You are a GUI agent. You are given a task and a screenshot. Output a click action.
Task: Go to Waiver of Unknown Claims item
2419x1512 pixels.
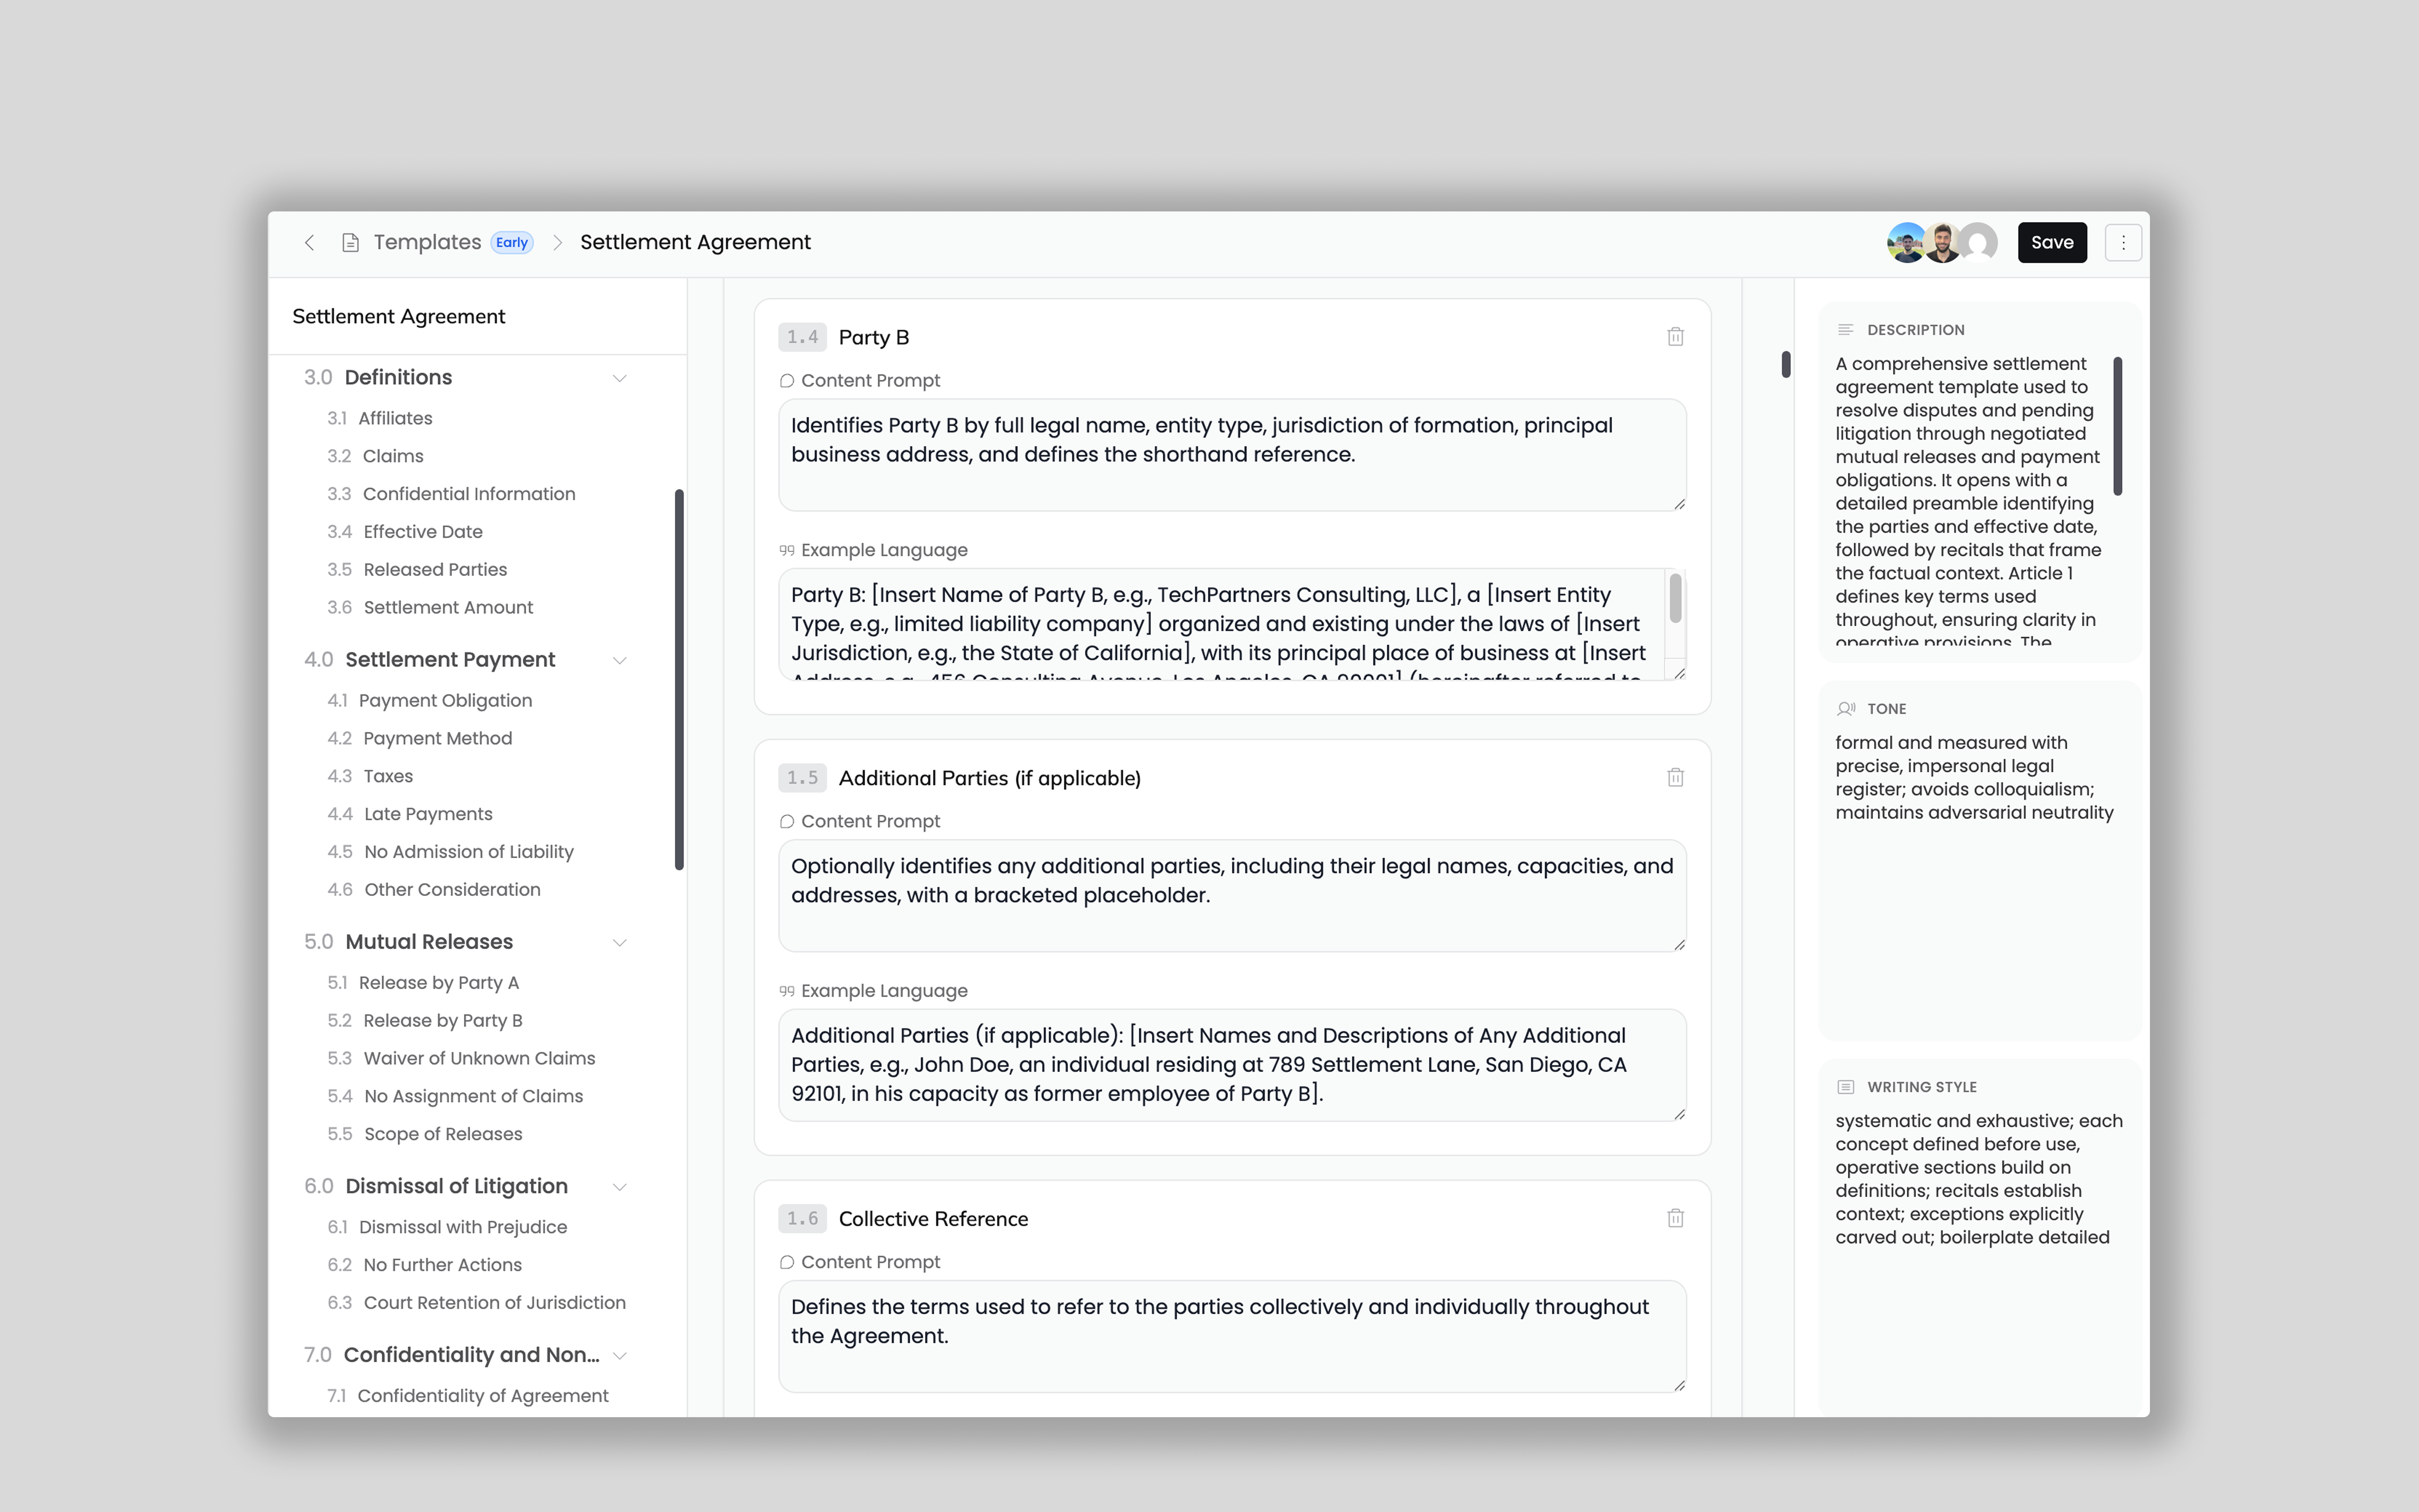tap(479, 1058)
